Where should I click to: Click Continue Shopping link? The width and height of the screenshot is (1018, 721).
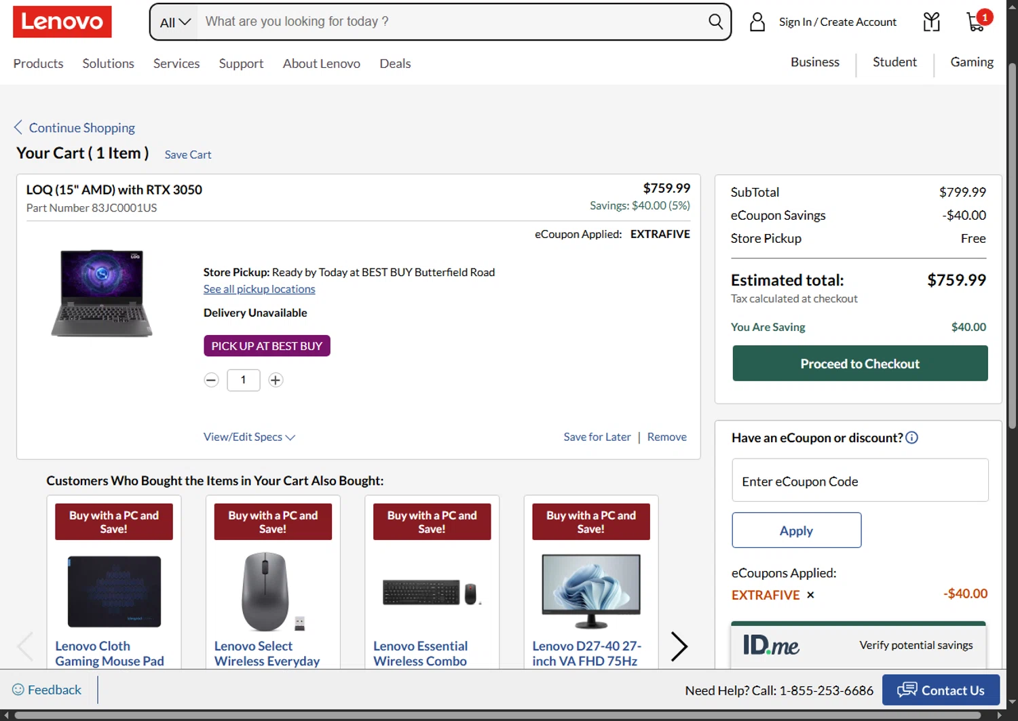tap(75, 128)
